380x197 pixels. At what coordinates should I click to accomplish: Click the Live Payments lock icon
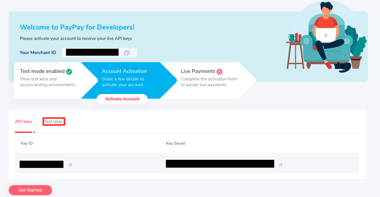pyautogui.click(x=219, y=71)
